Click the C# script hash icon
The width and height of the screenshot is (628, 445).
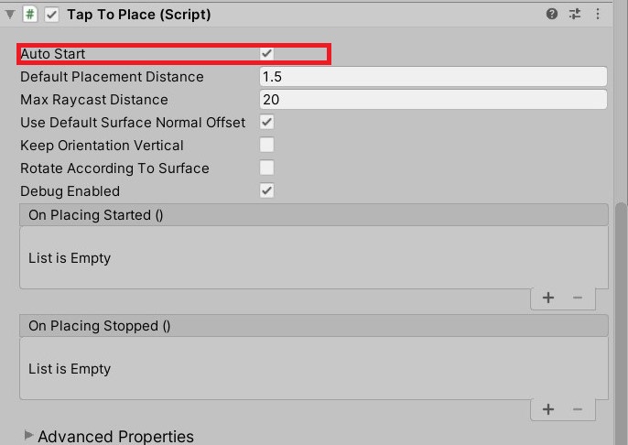[30, 15]
